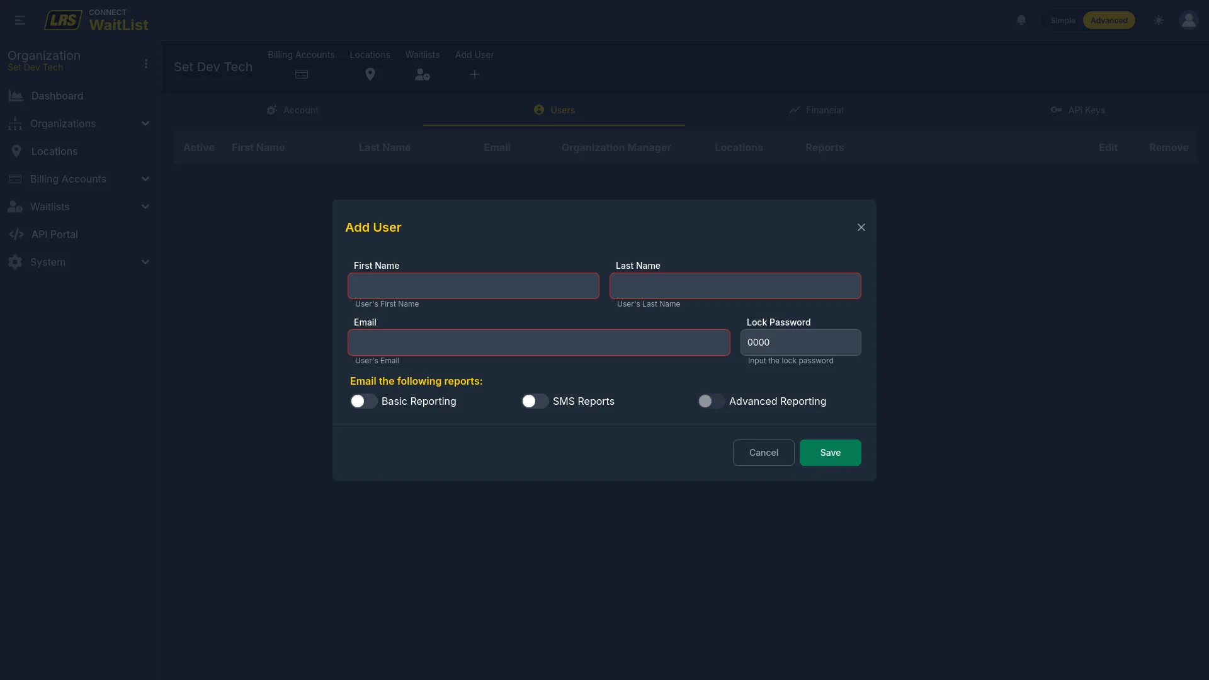Click the Remove column header
Screen dimensions: 1209x680
[x=1169, y=147]
